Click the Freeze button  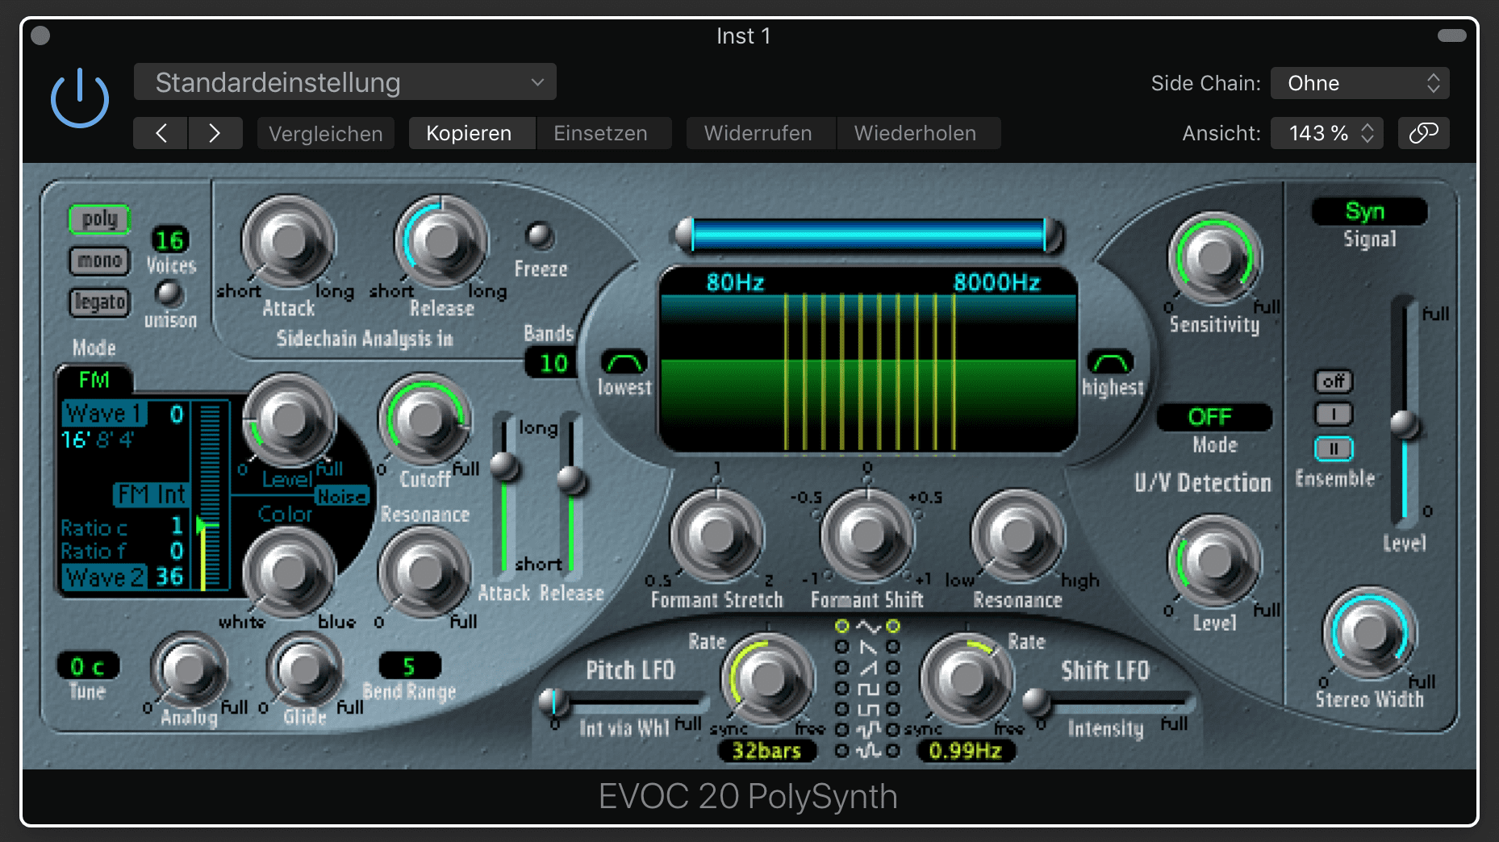(538, 236)
